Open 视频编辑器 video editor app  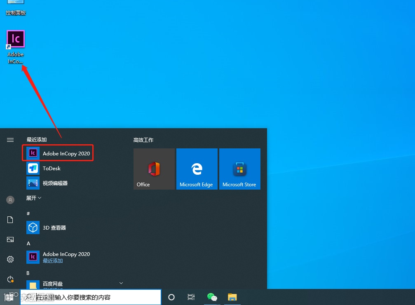[x=58, y=183]
